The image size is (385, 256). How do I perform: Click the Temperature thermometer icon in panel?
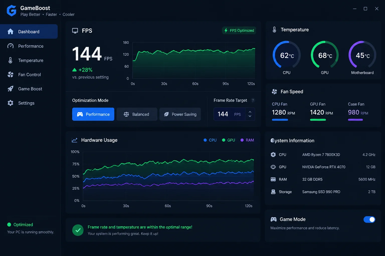274,30
